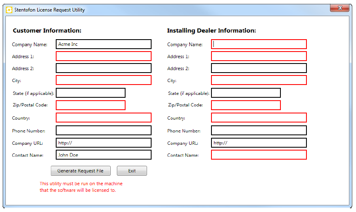Viewport: 356px width, 212px height.
Task: Select the Customer Address 2 input
Action: coord(103,68)
